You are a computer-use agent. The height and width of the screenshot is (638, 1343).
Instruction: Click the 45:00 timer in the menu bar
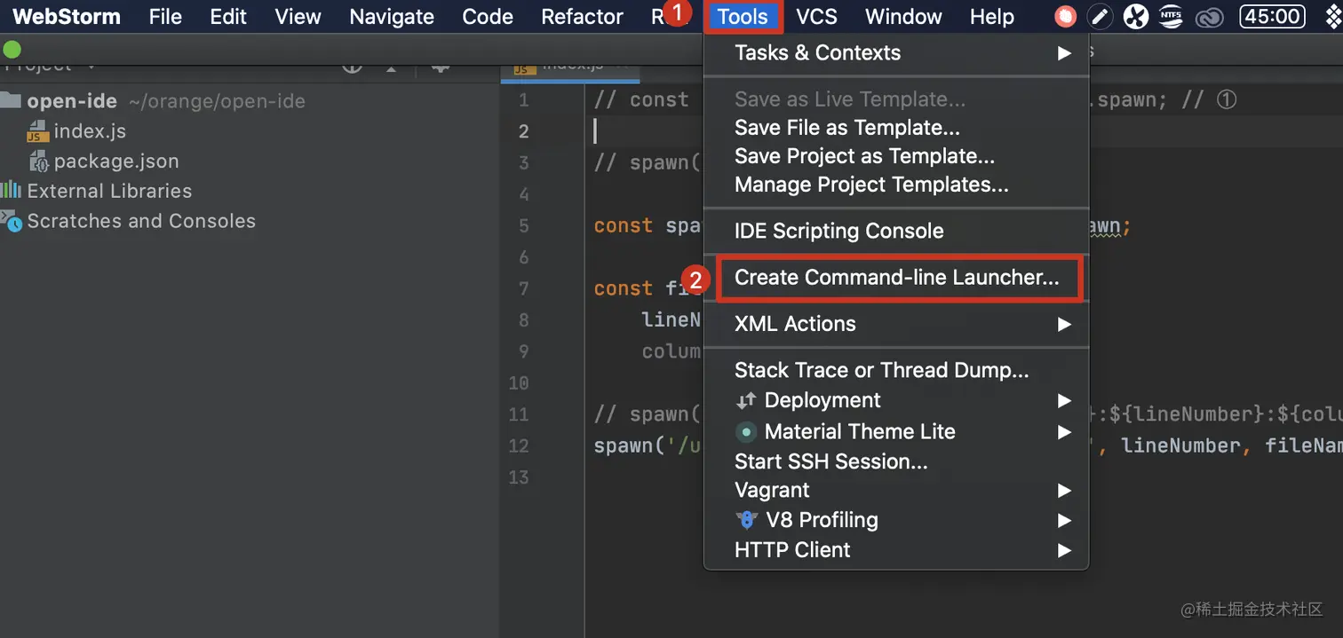pos(1272,16)
